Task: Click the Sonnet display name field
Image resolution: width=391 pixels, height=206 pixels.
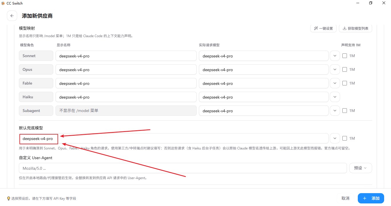Action: [x=126, y=56]
